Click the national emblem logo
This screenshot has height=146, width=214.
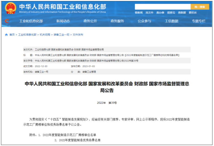tap(10, 8)
